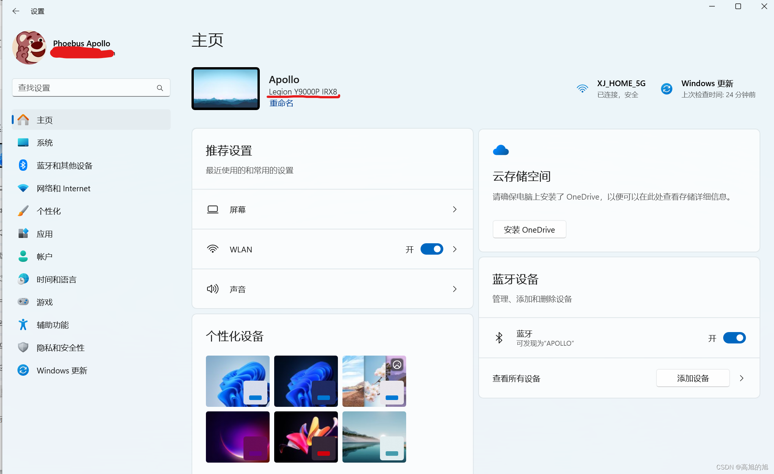Open Bluetooth and other devices icon

23,165
